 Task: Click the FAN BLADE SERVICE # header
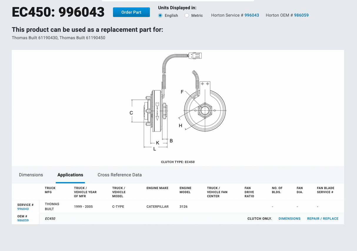click(x=325, y=190)
